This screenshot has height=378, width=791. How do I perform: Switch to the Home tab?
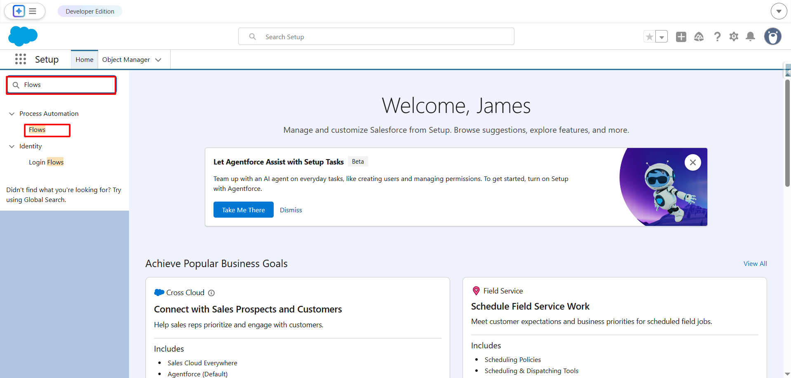pyautogui.click(x=84, y=60)
